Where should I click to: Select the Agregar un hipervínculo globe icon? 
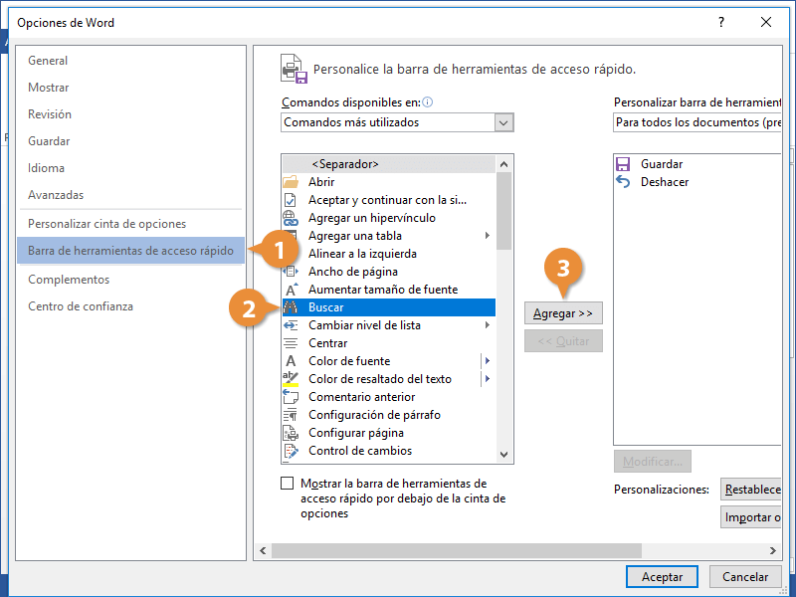pyautogui.click(x=291, y=218)
